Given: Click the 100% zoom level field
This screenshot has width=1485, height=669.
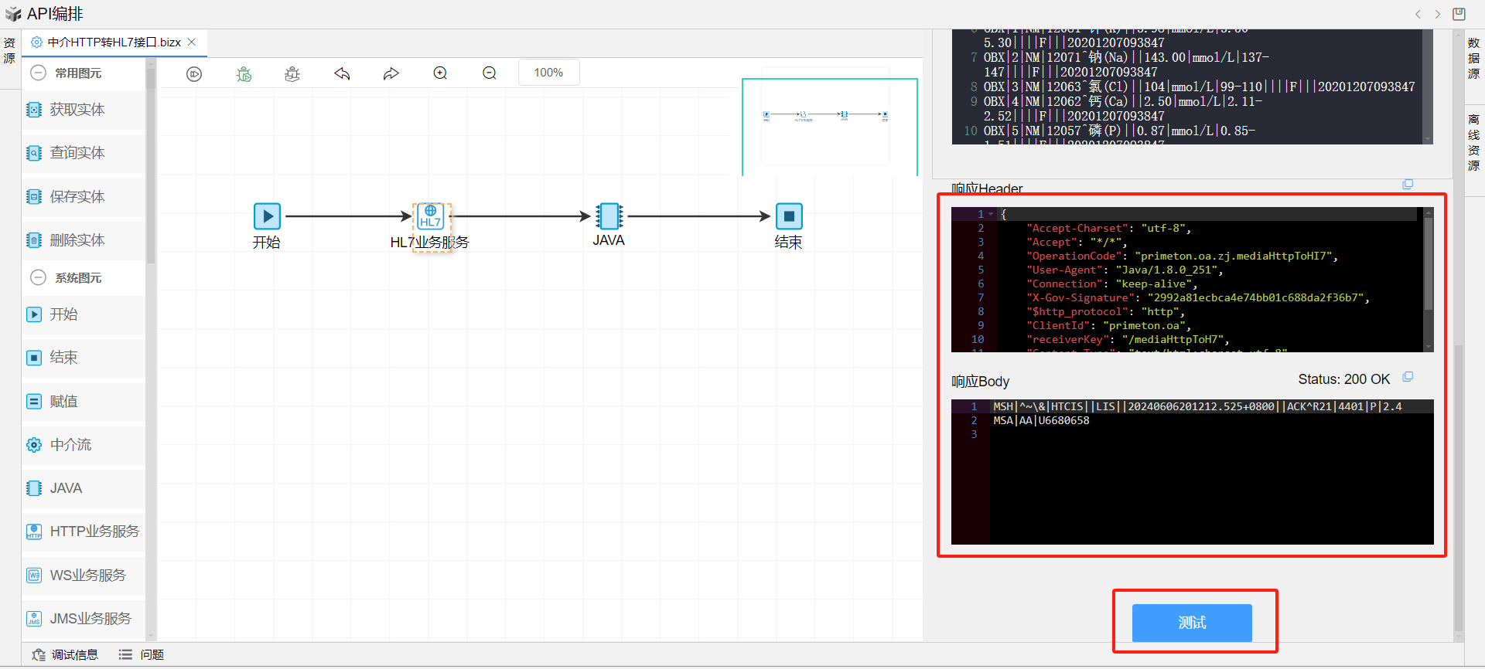Looking at the screenshot, I should (x=548, y=73).
